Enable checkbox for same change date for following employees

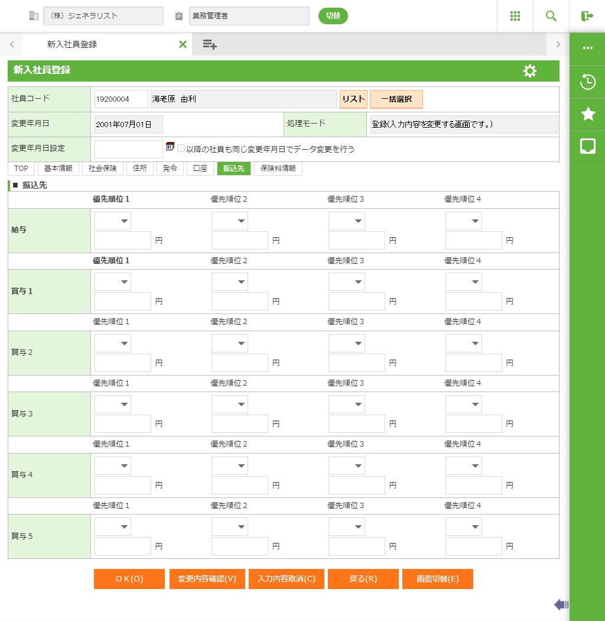(x=181, y=149)
